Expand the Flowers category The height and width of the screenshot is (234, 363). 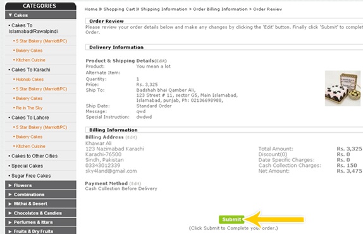coord(40,185)
